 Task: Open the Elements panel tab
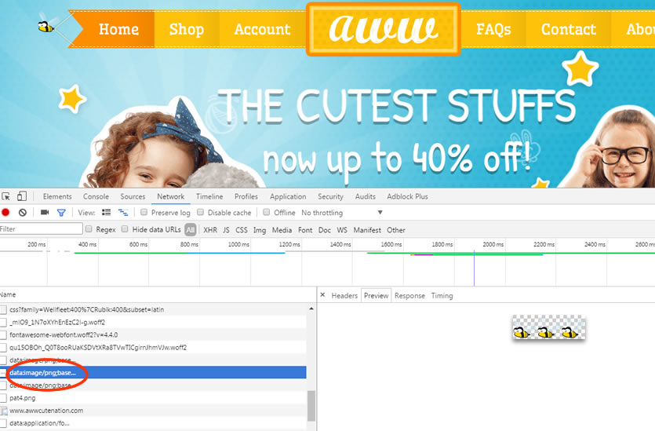click(57, 196)
